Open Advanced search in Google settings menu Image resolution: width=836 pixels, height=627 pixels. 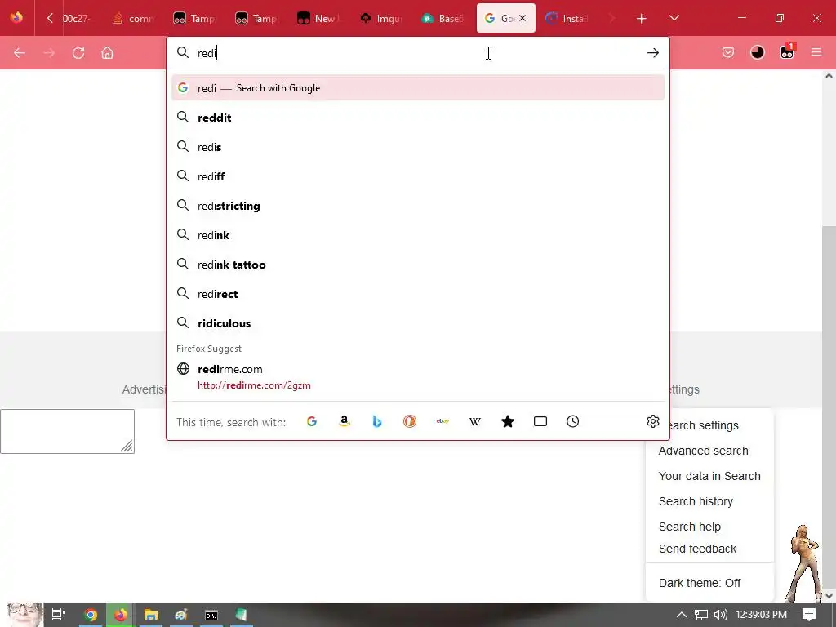tap(703, 451)
